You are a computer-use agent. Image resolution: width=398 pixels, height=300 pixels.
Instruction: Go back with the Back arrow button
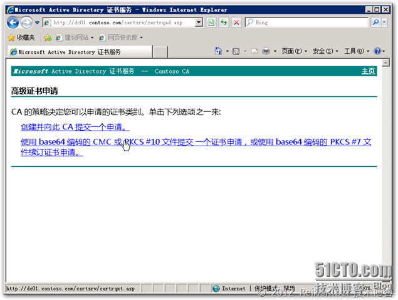click(13, 22)
